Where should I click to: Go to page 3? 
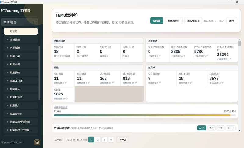coord(104,139)
